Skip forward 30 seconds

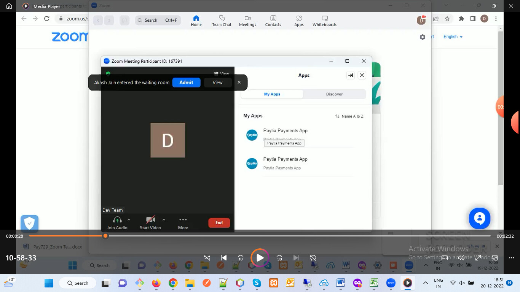[x=279, y=258]
